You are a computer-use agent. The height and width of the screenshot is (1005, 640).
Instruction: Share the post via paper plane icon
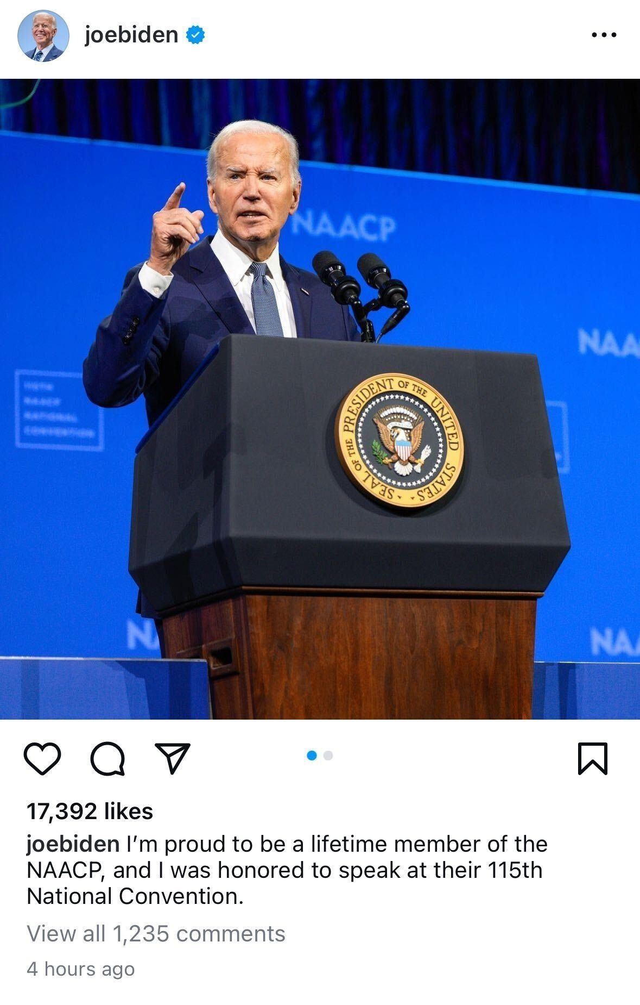(173, 758)
